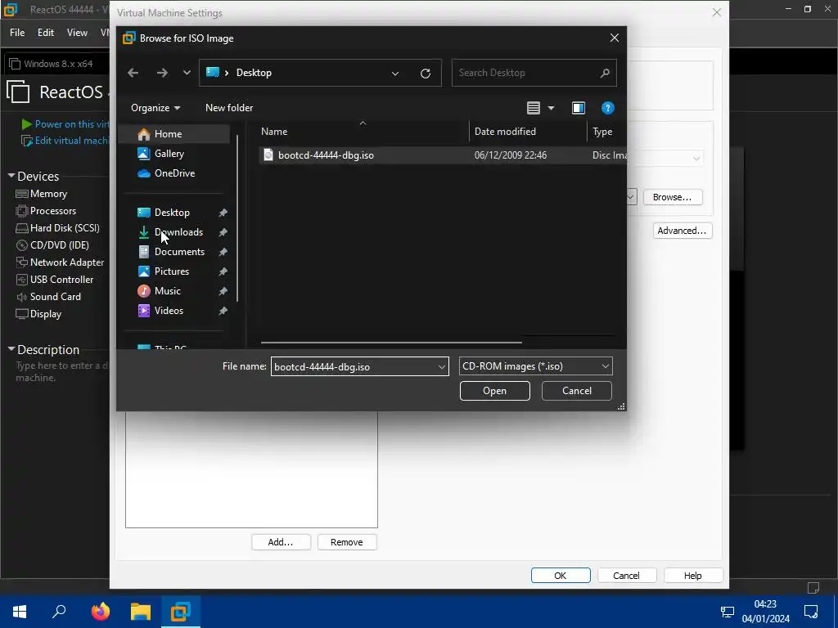Click the pin icon next to Videos
Viewport: 838px width, 628px height.
pos(223,311)
